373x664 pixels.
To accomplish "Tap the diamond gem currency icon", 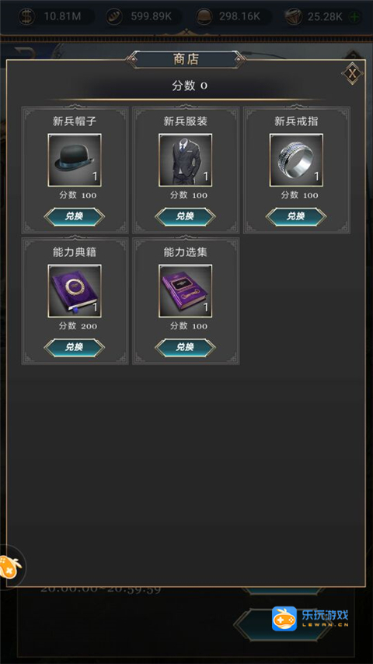I will 293,17.
